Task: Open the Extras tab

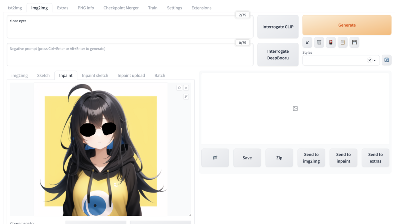Action: [x=62, y=8]
